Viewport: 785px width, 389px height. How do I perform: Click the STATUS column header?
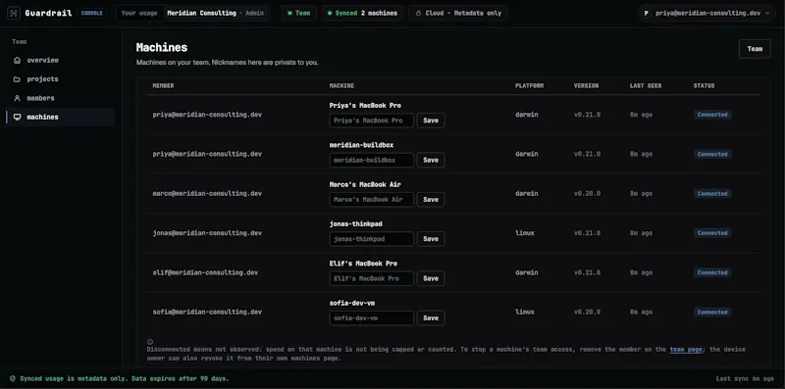pos(704,86)
